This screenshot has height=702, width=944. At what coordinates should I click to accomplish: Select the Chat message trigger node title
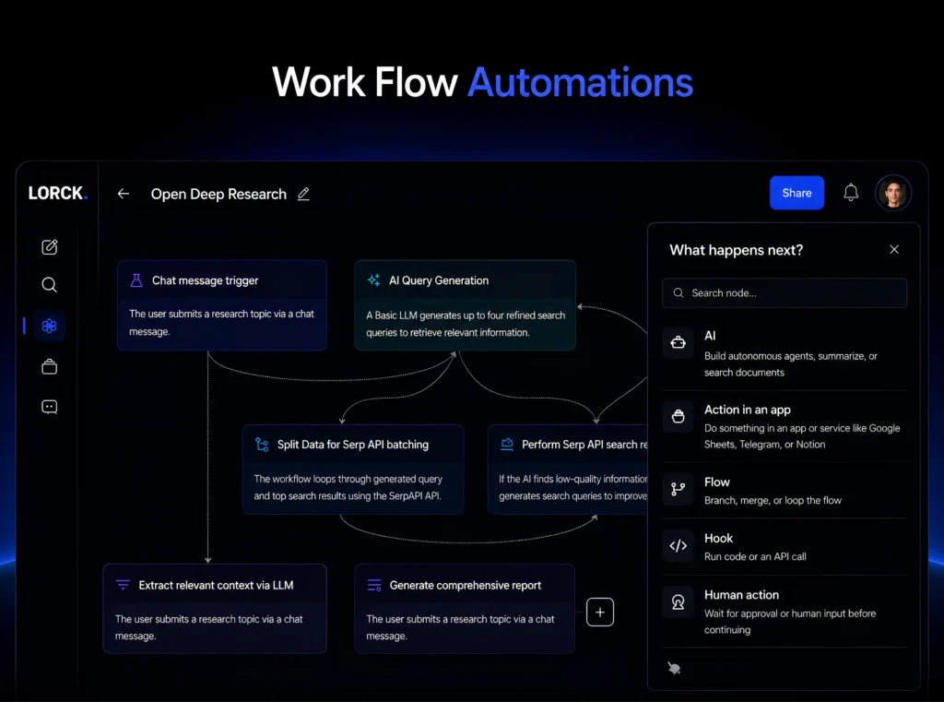point(205,280)
